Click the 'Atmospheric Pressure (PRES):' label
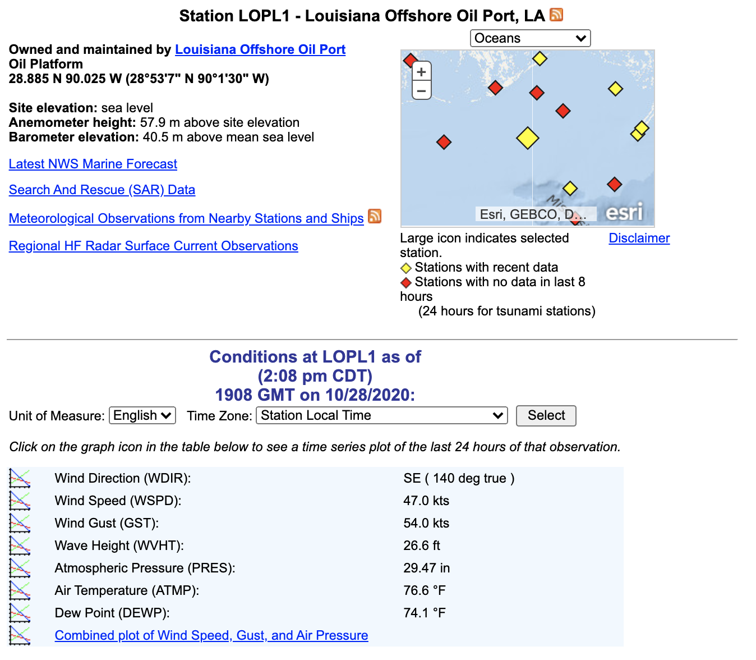The image size is (756, 660). (x=145, y=568)
